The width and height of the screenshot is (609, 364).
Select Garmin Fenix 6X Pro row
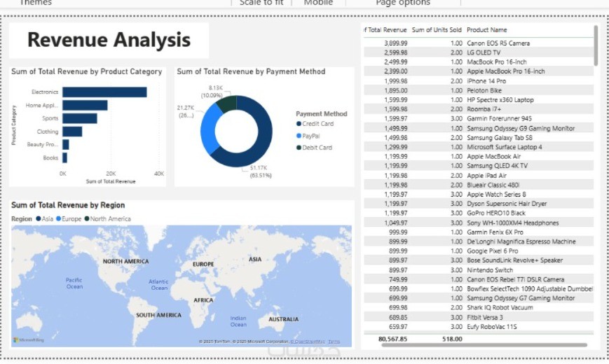[x=479, y=232]
